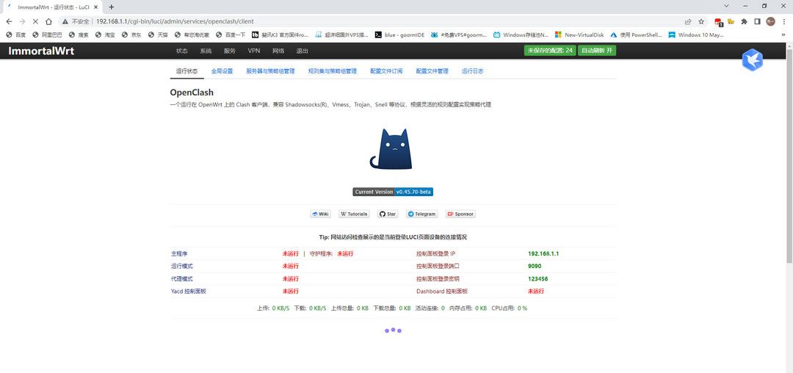Image resolution: width=793 pixels, height=373 pixels.
Task: Switch to the 规则集与策略组管理 tab
Action: [333, 71]
